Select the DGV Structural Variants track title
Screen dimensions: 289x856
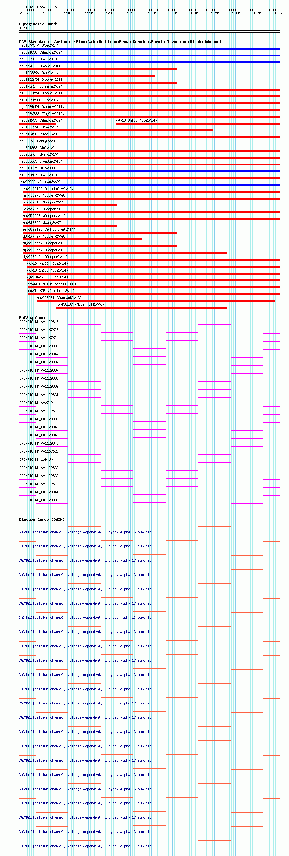pos(120,42)
